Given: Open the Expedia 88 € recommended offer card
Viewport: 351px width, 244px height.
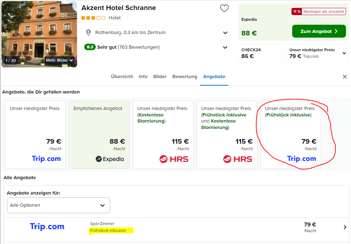Looking at the screenshot, I should tap(99, 135).
